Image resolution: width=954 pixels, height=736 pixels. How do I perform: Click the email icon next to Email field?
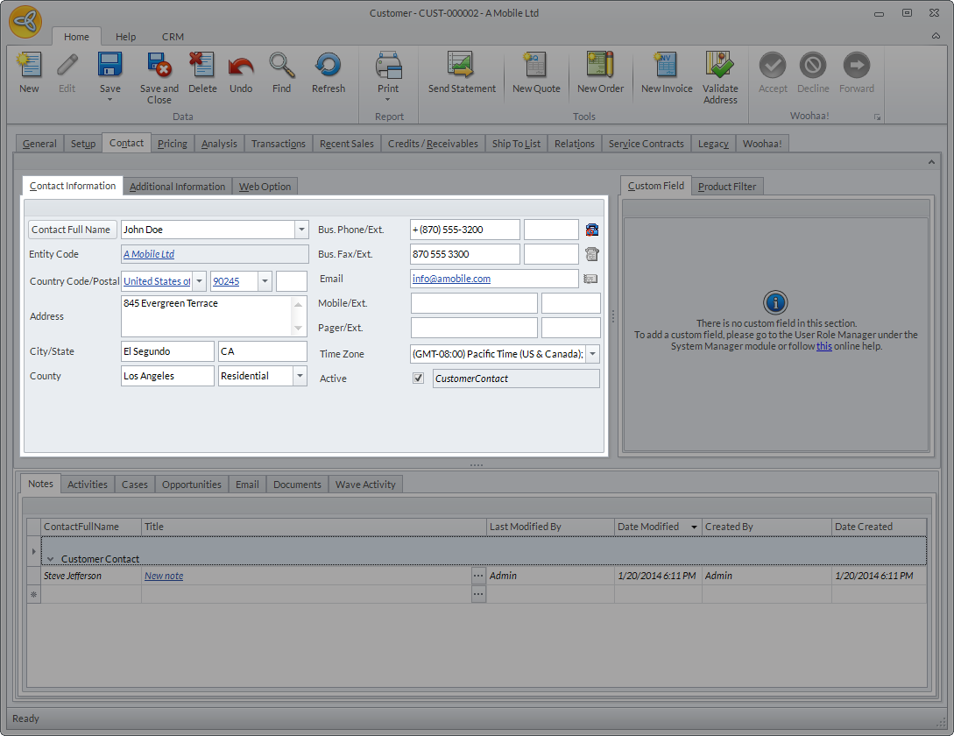coord(590,279)
